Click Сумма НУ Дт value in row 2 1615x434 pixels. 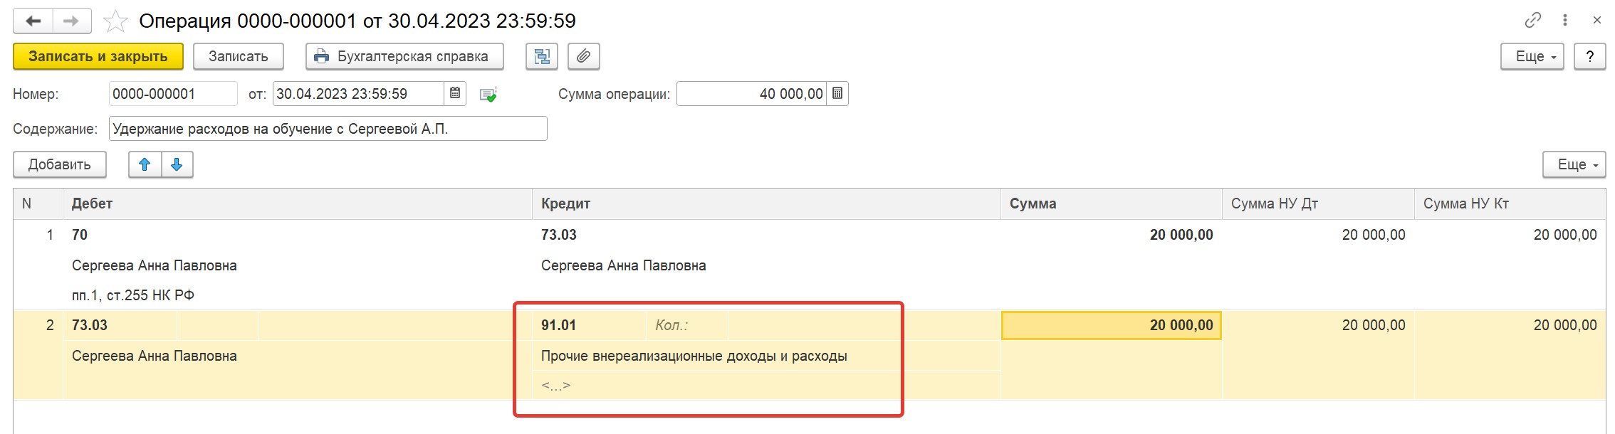point(1374,325)
